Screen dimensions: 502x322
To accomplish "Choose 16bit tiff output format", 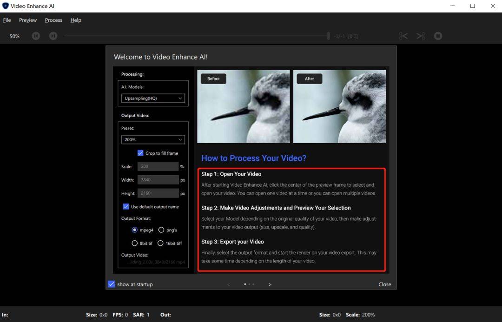I will click(160, 243).
